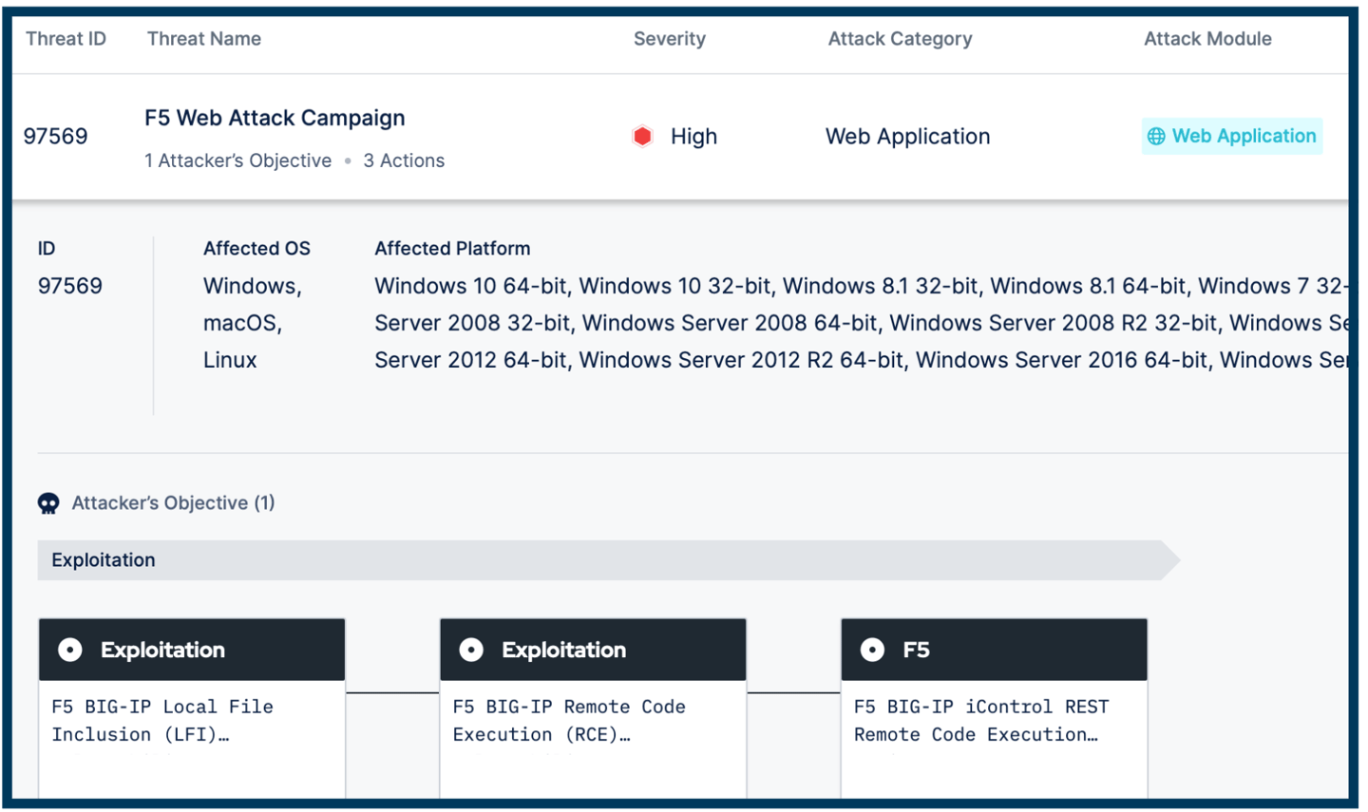Click the Web Application attack module badge
Viewport: 1368px width, 812px height.
pyautogui.click(x=1232, y=136)
